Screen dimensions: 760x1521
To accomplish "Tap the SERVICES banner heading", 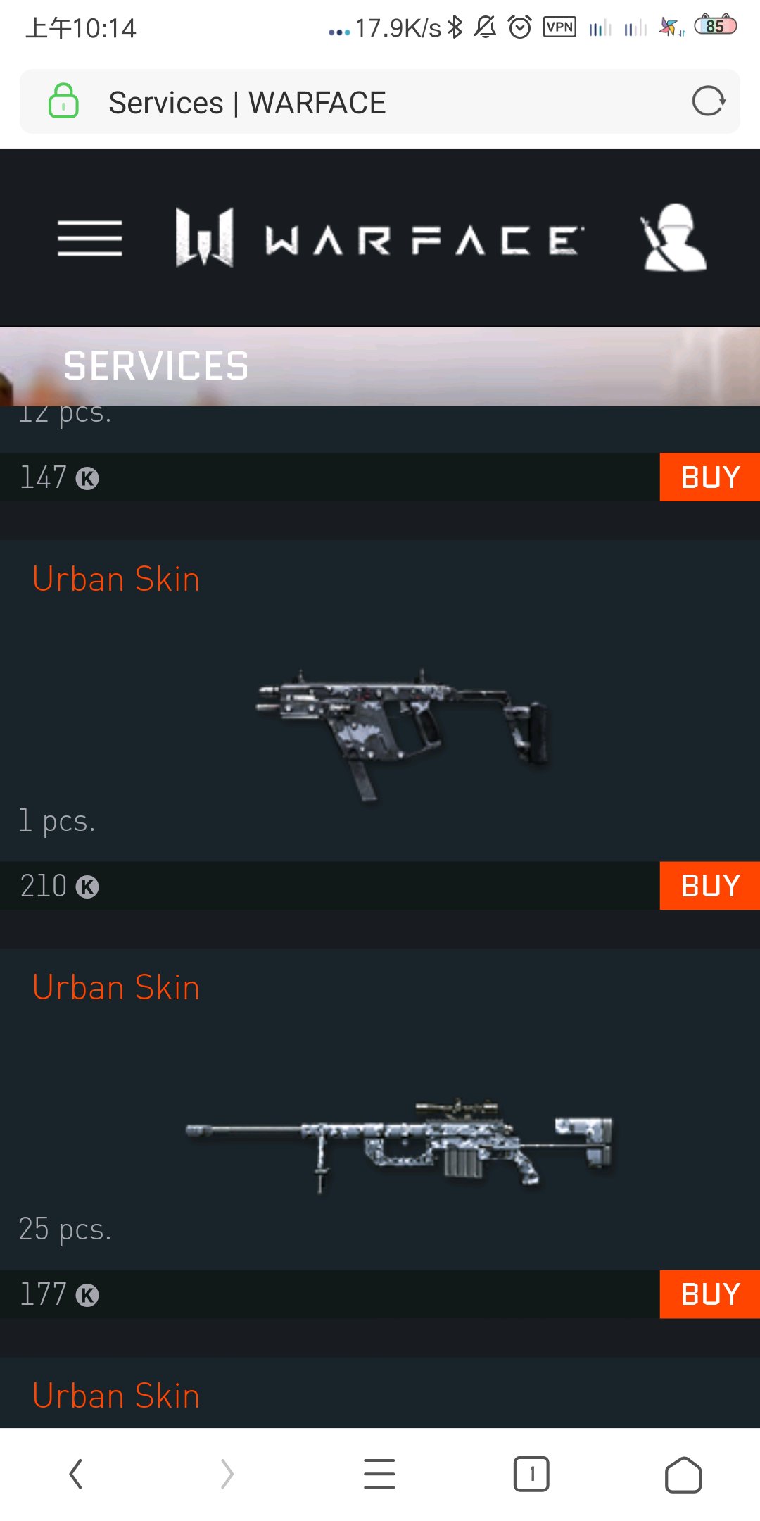I will click(x=156, y=366).
